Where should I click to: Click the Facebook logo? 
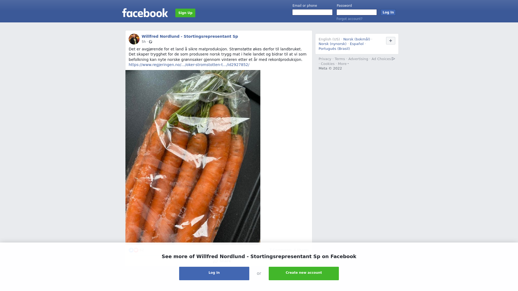tap(145, 13)
